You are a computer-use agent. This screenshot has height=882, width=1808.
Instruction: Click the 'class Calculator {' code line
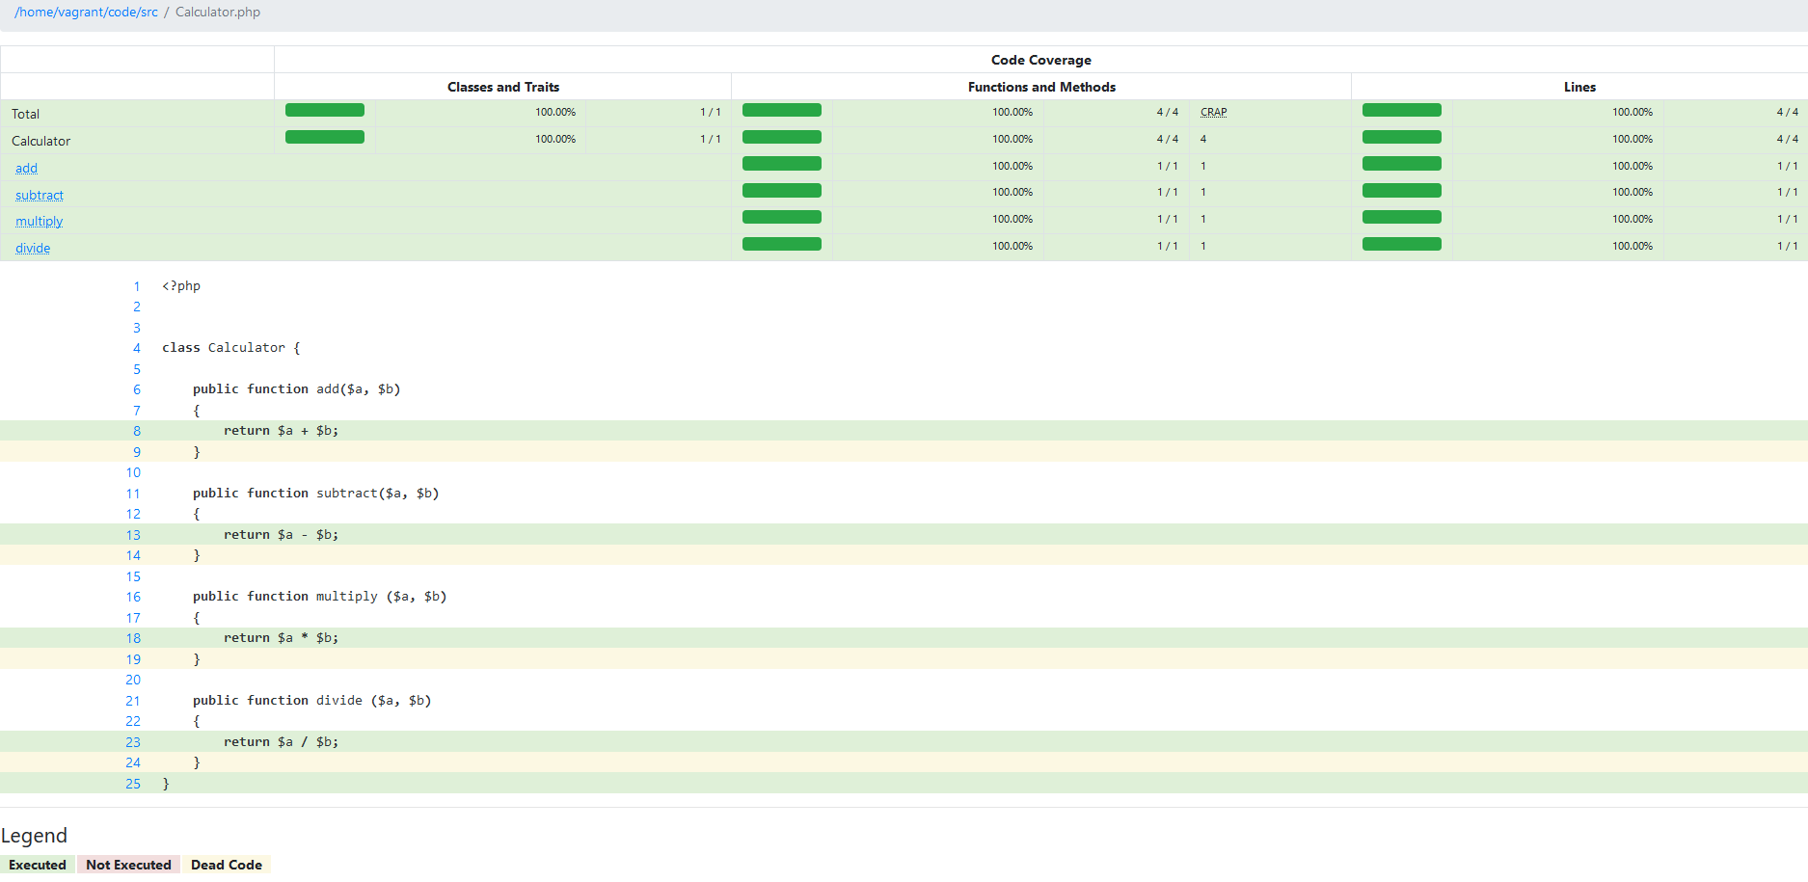(231, 348)
